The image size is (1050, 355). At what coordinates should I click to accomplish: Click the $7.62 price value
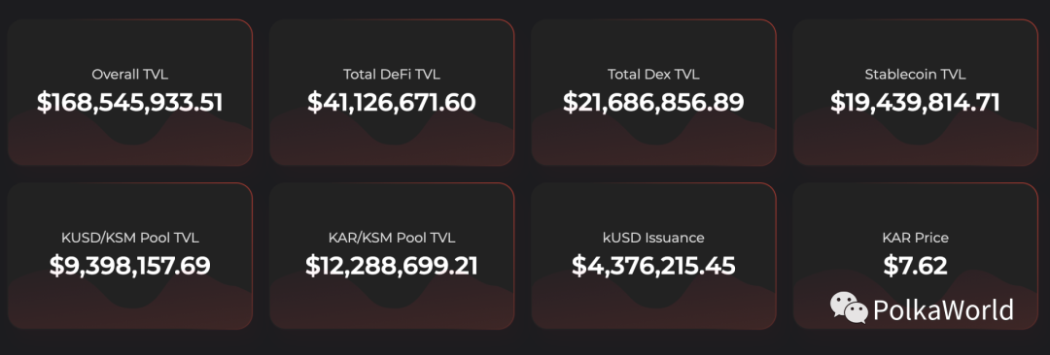[916, 266]
